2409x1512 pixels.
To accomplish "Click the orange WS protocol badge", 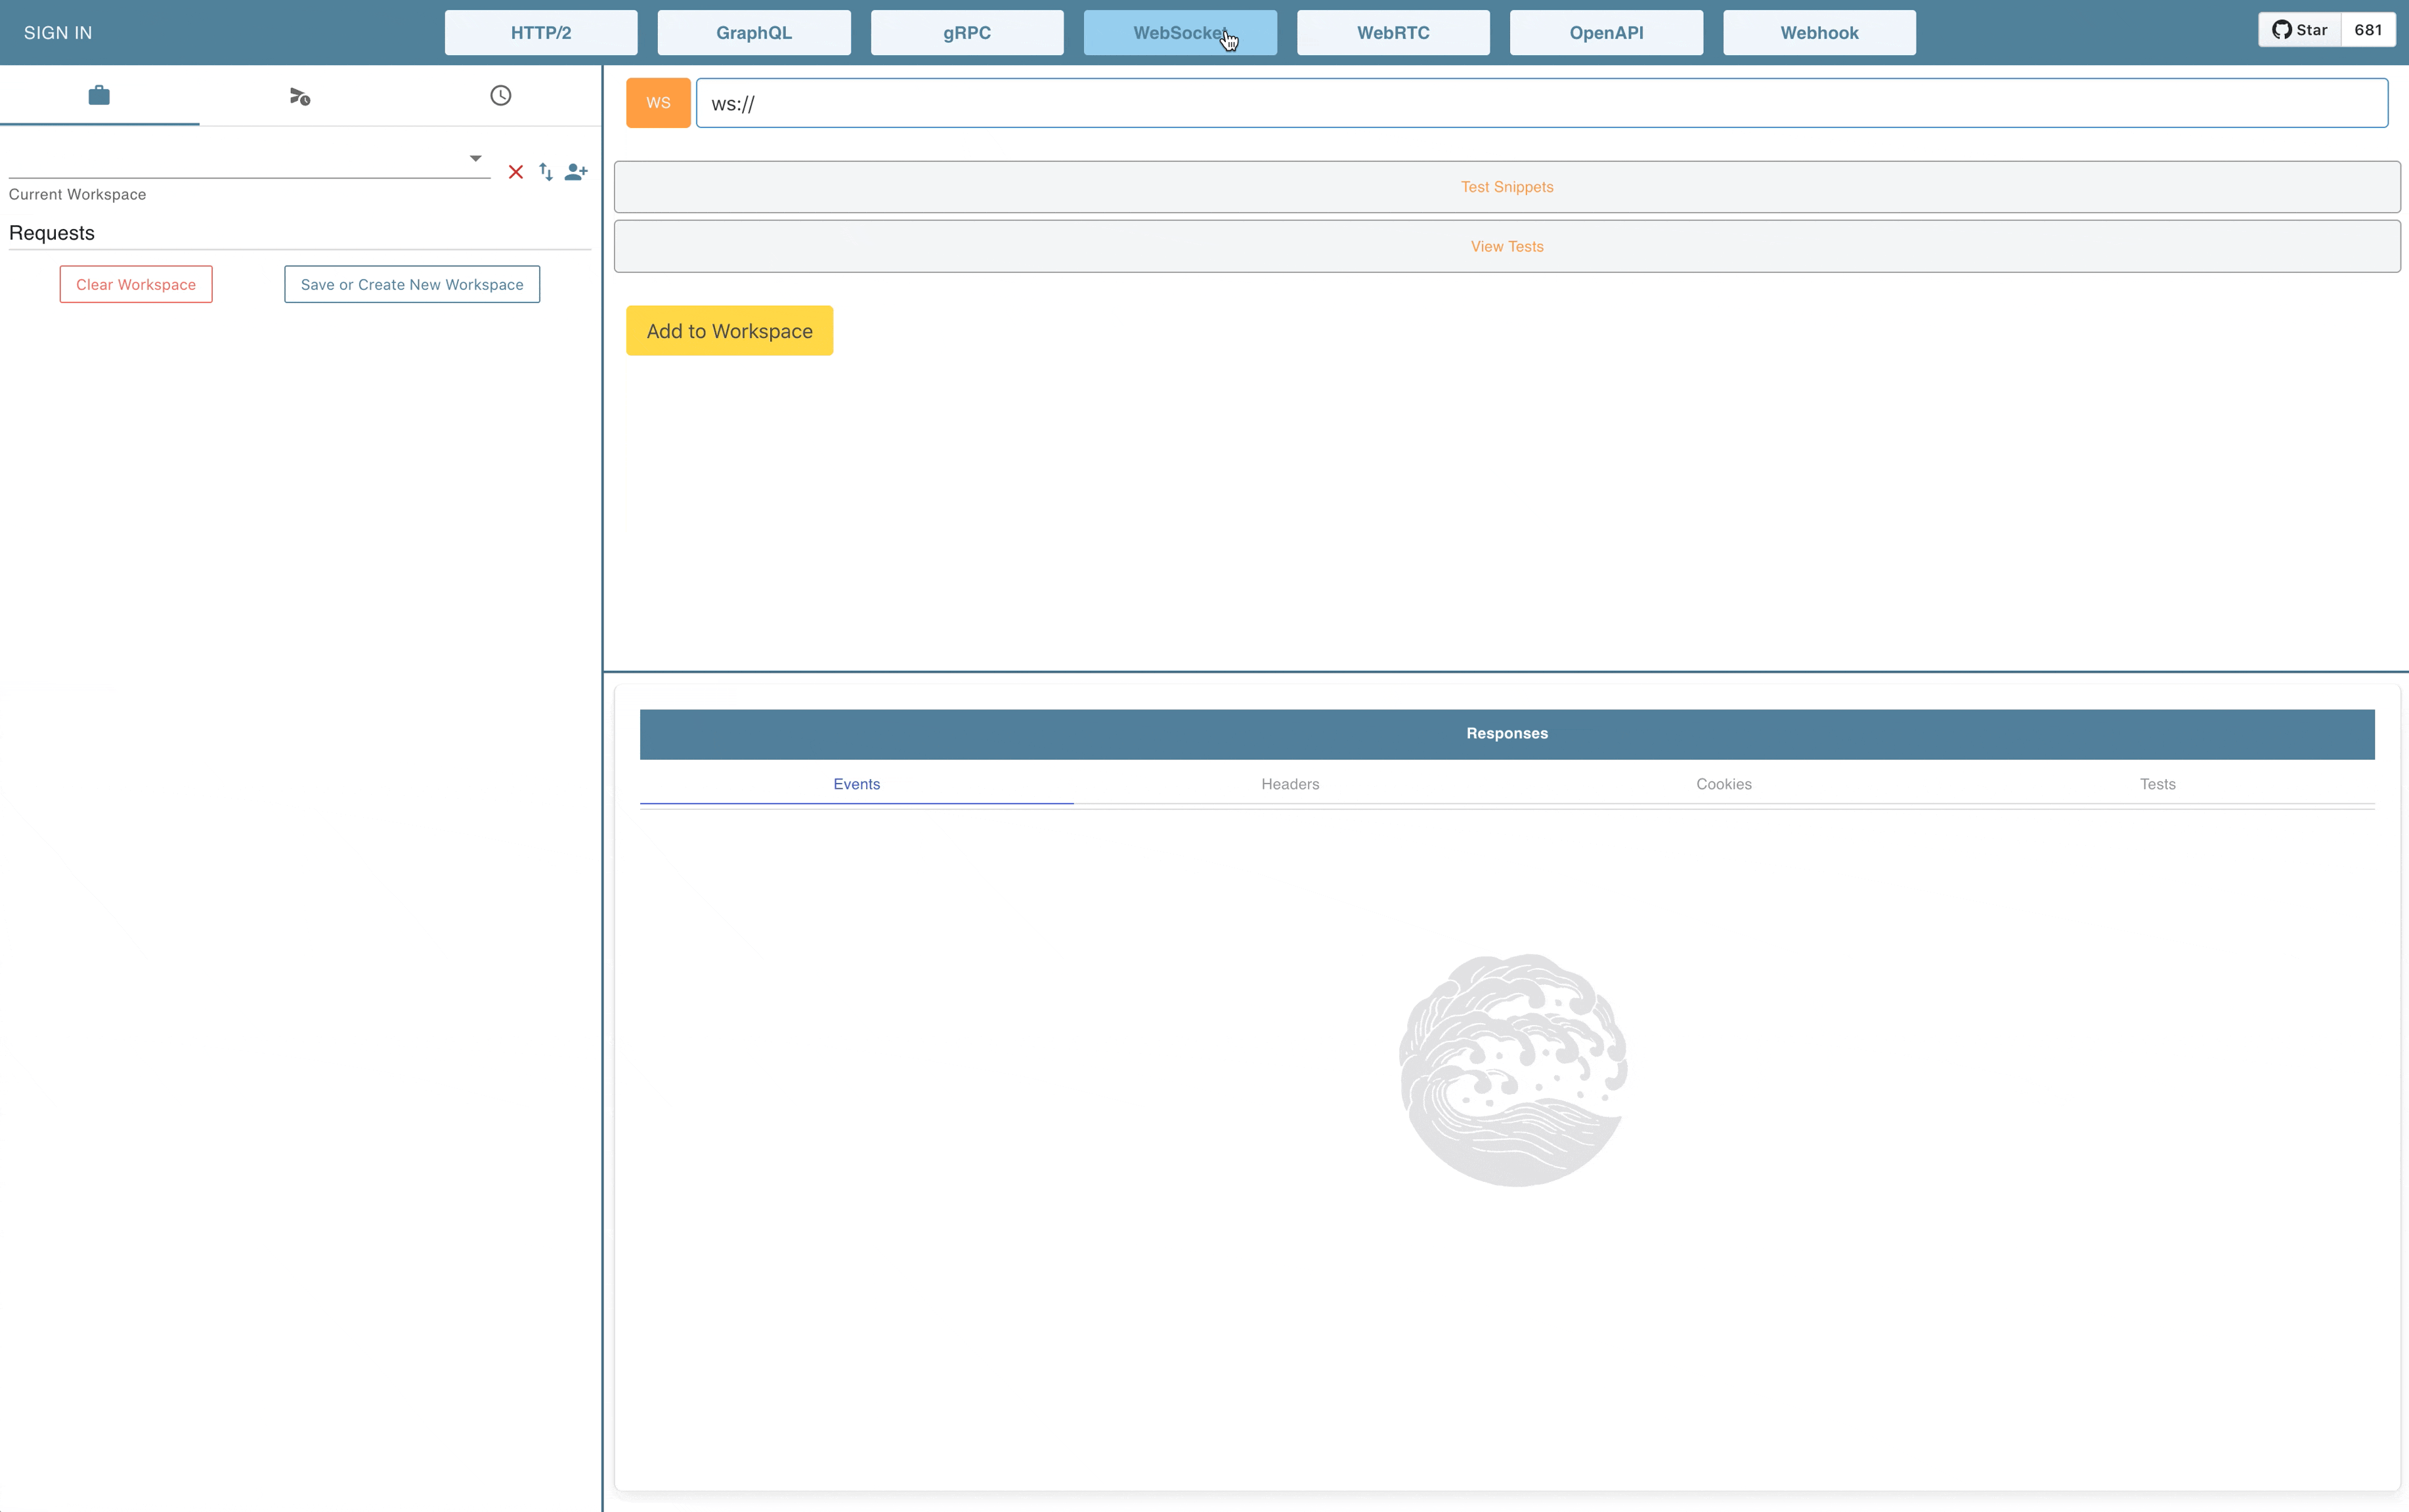I will [x=659, y=103].
